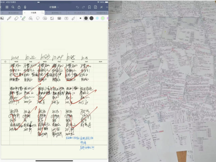Select the Shapes tool
The image size is (216, 162).
(x=31, y=19)
